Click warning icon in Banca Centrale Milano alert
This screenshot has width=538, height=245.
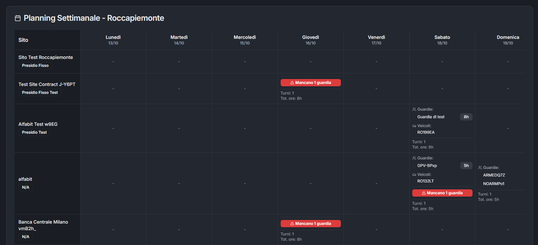click(292, 224)
